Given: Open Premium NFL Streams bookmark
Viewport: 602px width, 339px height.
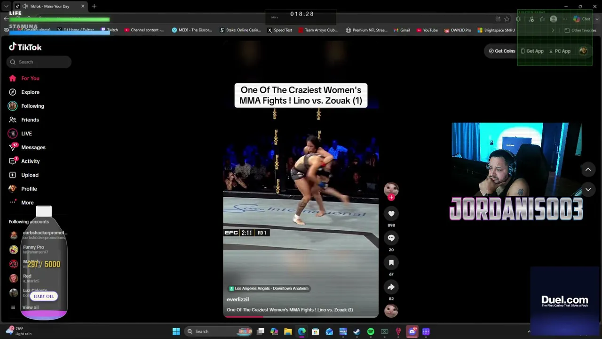Looking at the screenshot, I should coord(366,30).
